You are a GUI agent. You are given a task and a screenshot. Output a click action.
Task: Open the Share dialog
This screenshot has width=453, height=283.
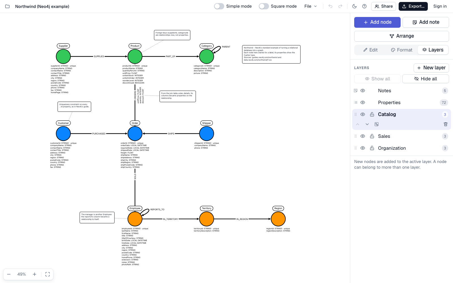click(x=384, y=6)
